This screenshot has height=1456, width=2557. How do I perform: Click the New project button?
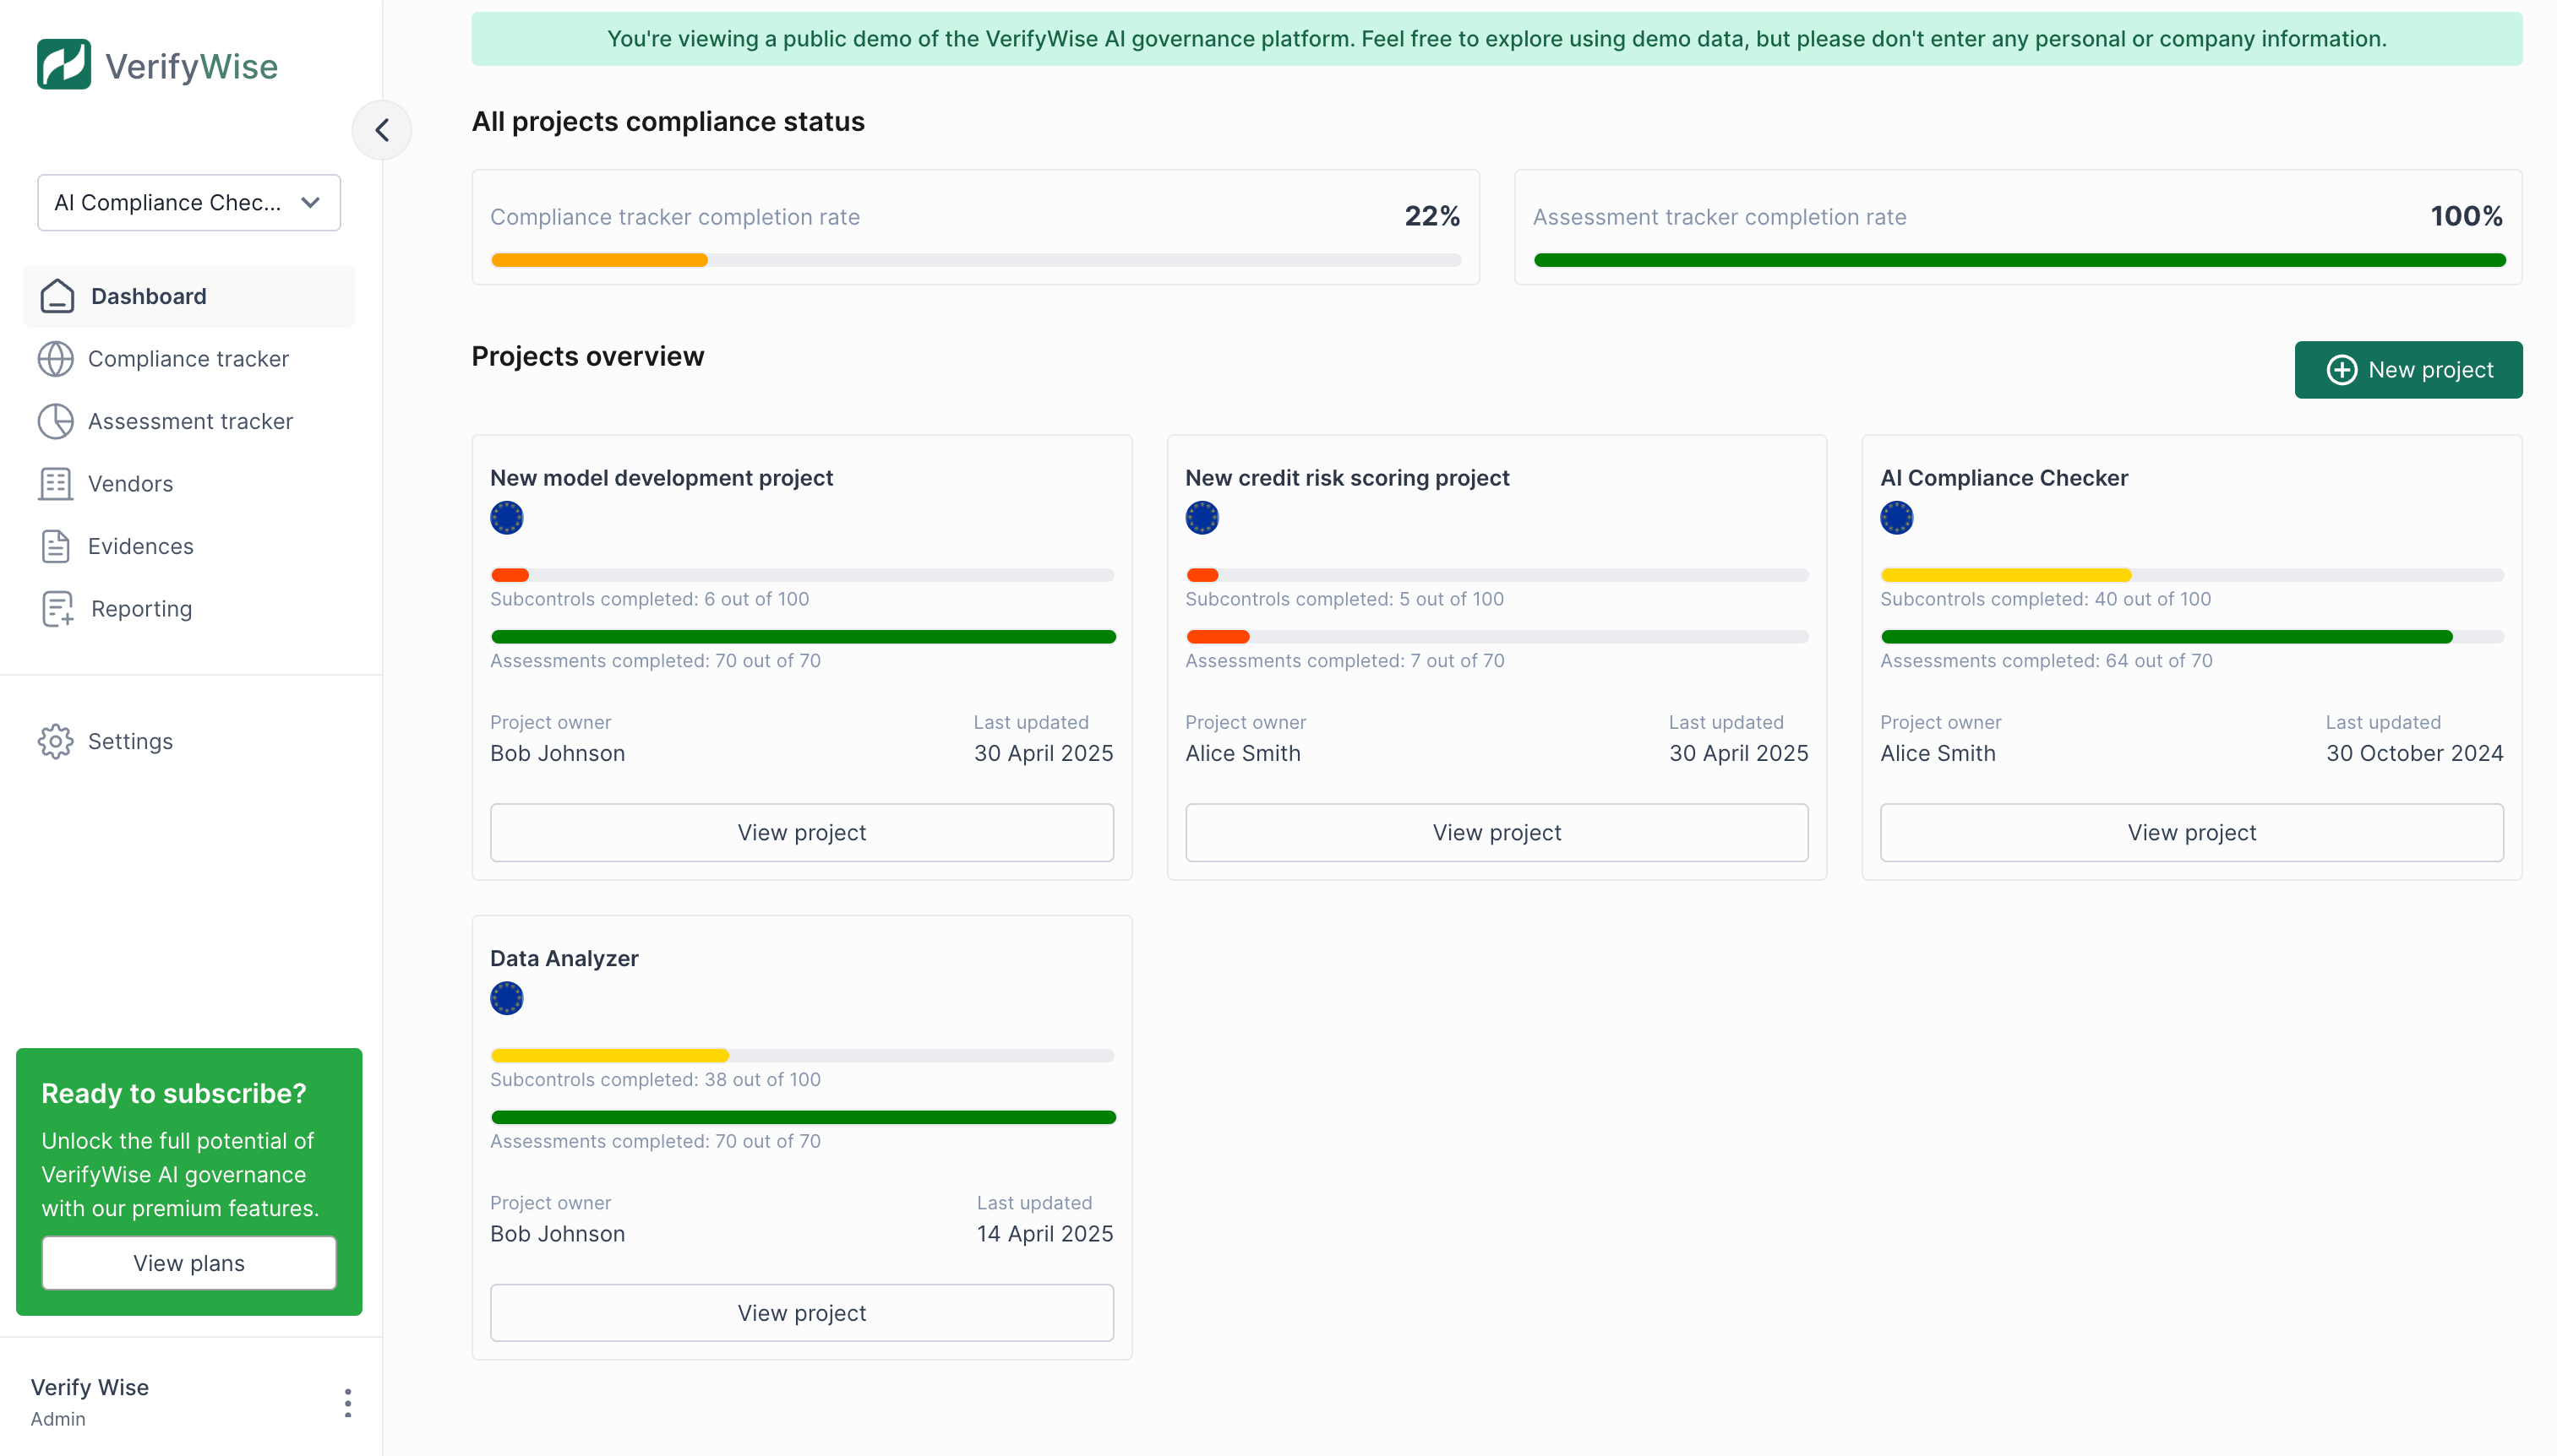click(x=2408, y=369)
